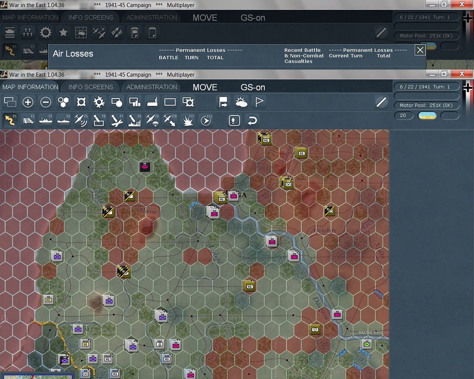
Task: Select F4 Amphibious transport mode
Action: pyautogui.click(x=63, y=120)
